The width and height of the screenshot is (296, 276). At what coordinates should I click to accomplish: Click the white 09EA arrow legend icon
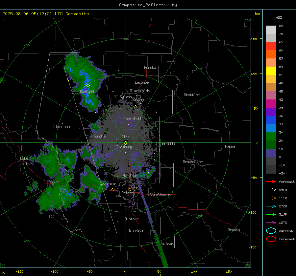click(x=271, y=190)
